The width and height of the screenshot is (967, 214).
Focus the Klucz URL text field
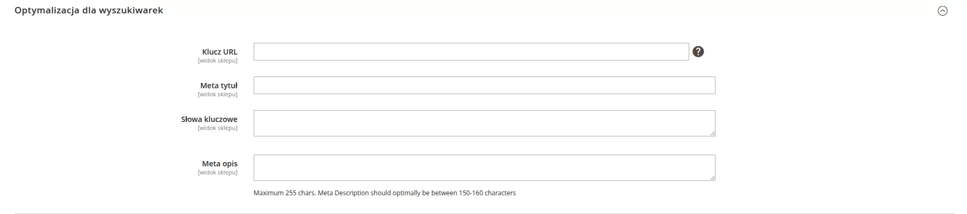click(471, 52)
